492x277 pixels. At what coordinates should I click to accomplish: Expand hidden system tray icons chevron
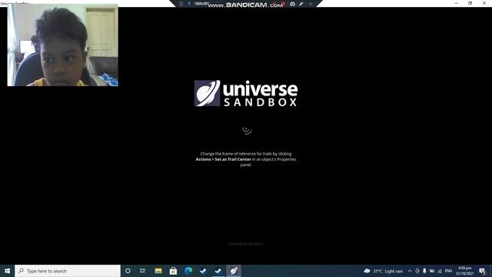click(410, 271)
